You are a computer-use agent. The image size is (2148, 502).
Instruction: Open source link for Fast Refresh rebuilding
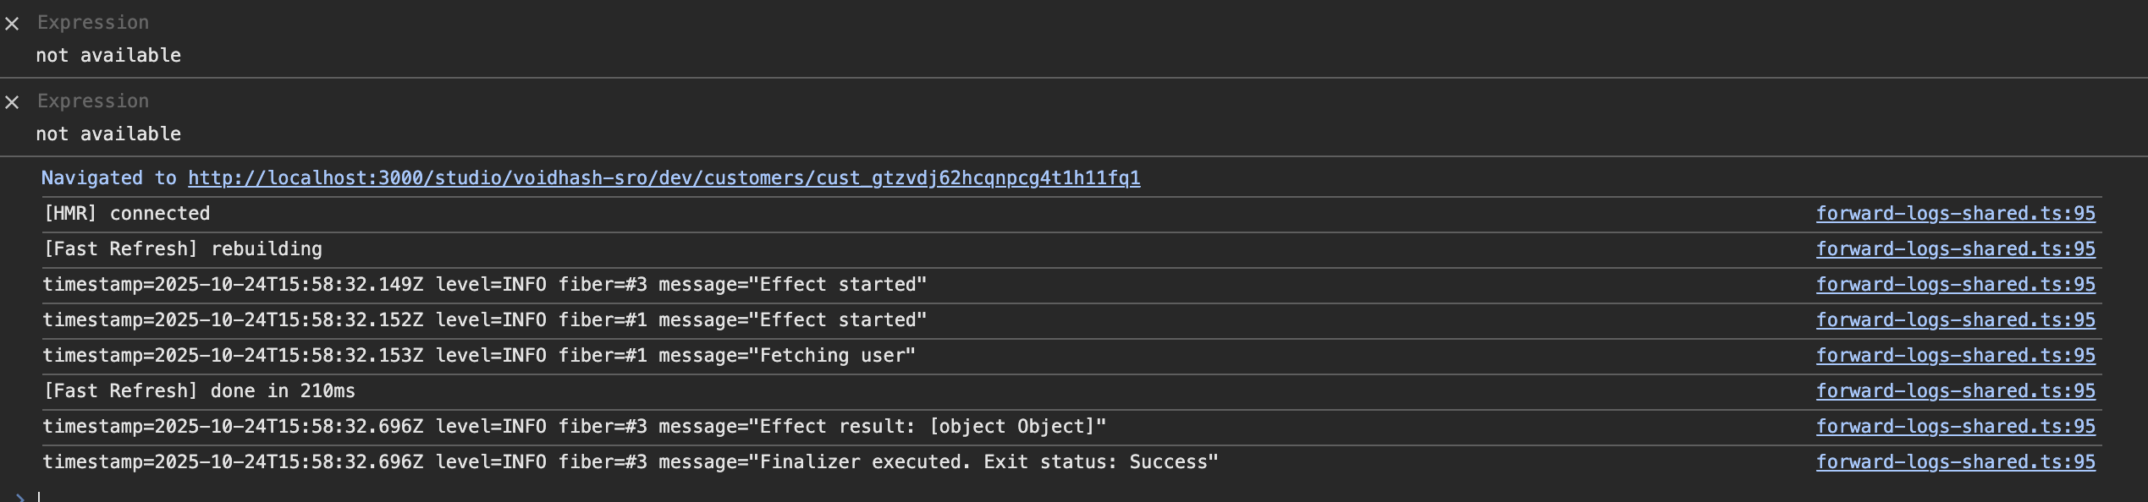[x=1955, y=249]
